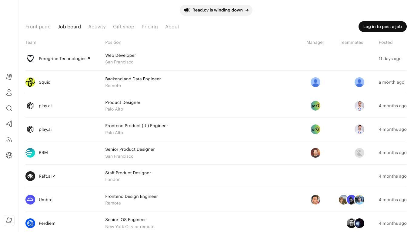Click the Raft.ai black team logo
The image size is (414, 232).
coord(30,176)
